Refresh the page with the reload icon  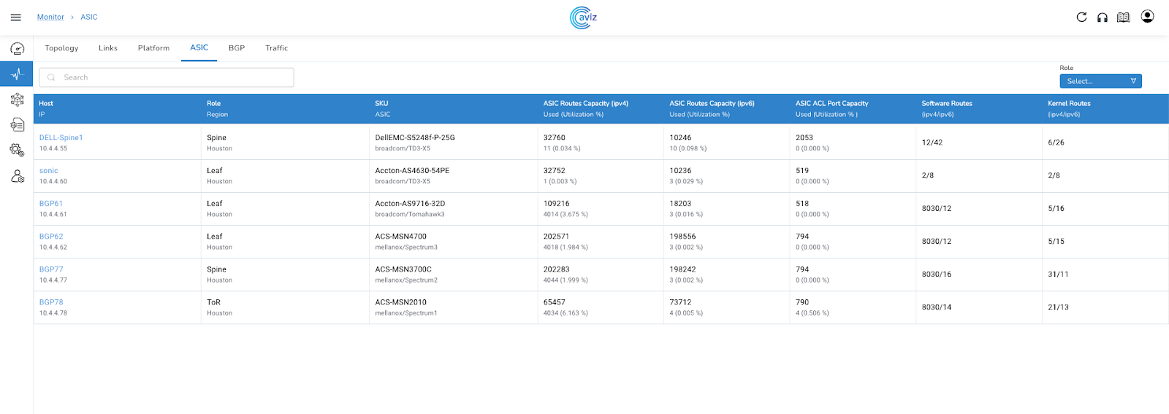click(x=1081, y=17)
